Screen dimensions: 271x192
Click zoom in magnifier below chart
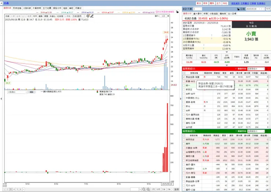point(148,189)
